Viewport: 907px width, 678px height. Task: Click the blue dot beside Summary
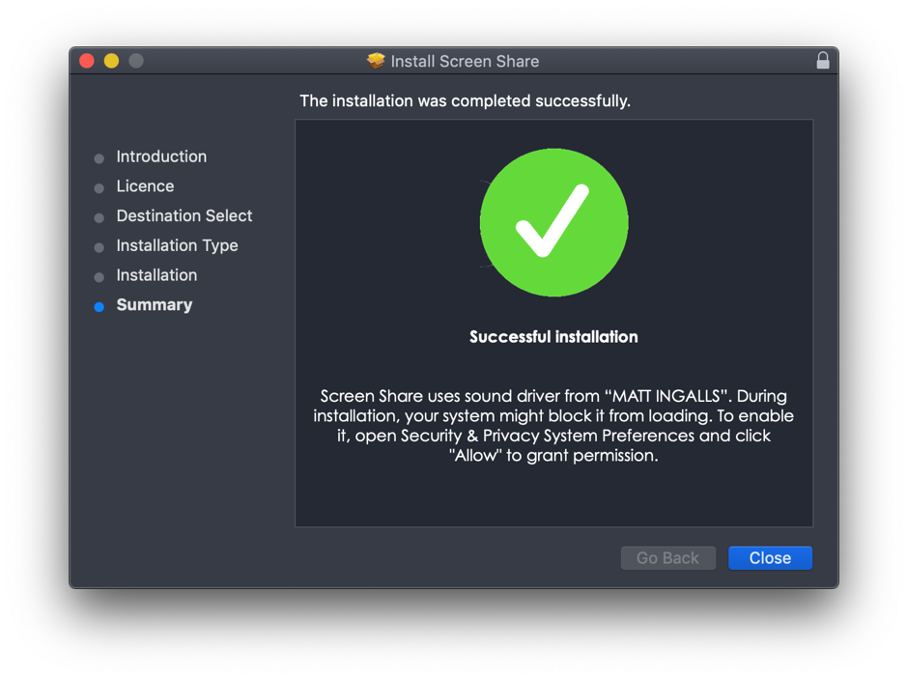click(99, 306)
